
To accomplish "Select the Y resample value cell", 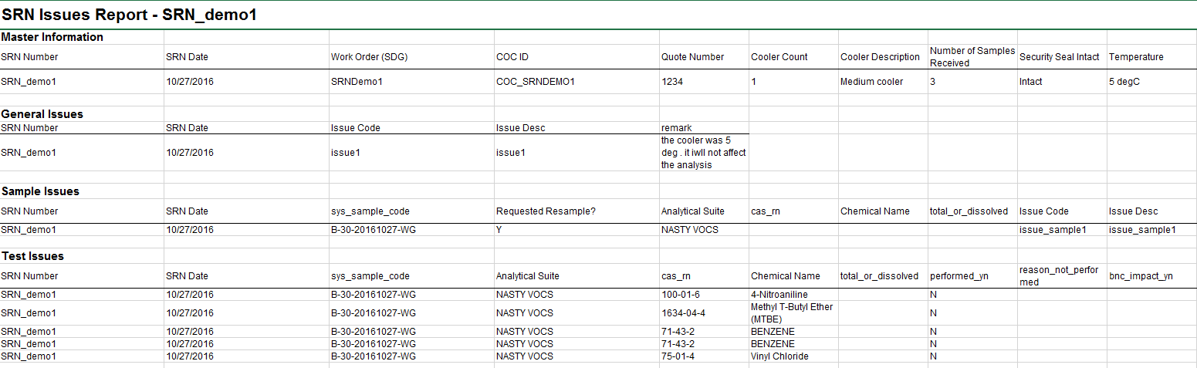I will [x=499, y=230].
